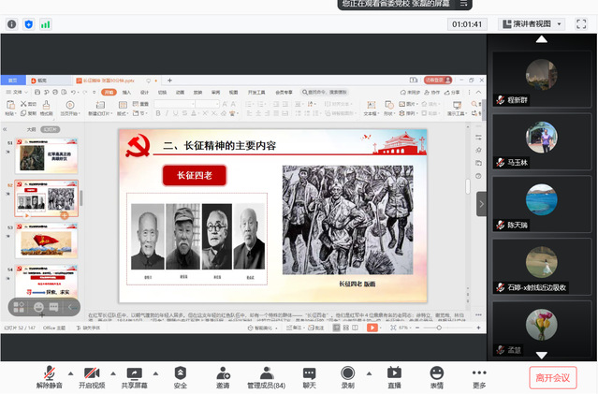Image resolution: width=598 pixels, height=394 pixels.
Task: Click 离开会议 leave meeting button
Action: click(552, 377)
